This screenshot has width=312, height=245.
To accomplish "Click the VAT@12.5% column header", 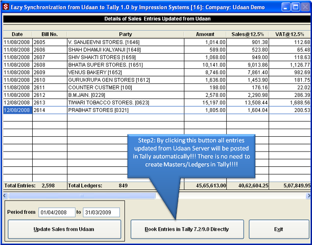I will [x=290, y=34].
